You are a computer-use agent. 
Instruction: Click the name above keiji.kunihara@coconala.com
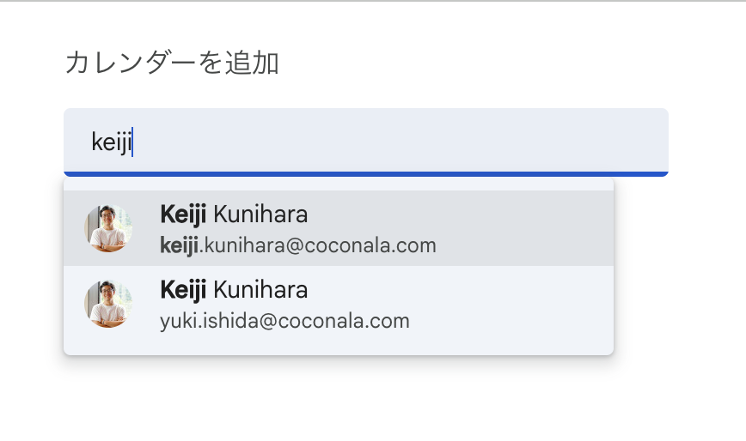click(x=234, y=214)
